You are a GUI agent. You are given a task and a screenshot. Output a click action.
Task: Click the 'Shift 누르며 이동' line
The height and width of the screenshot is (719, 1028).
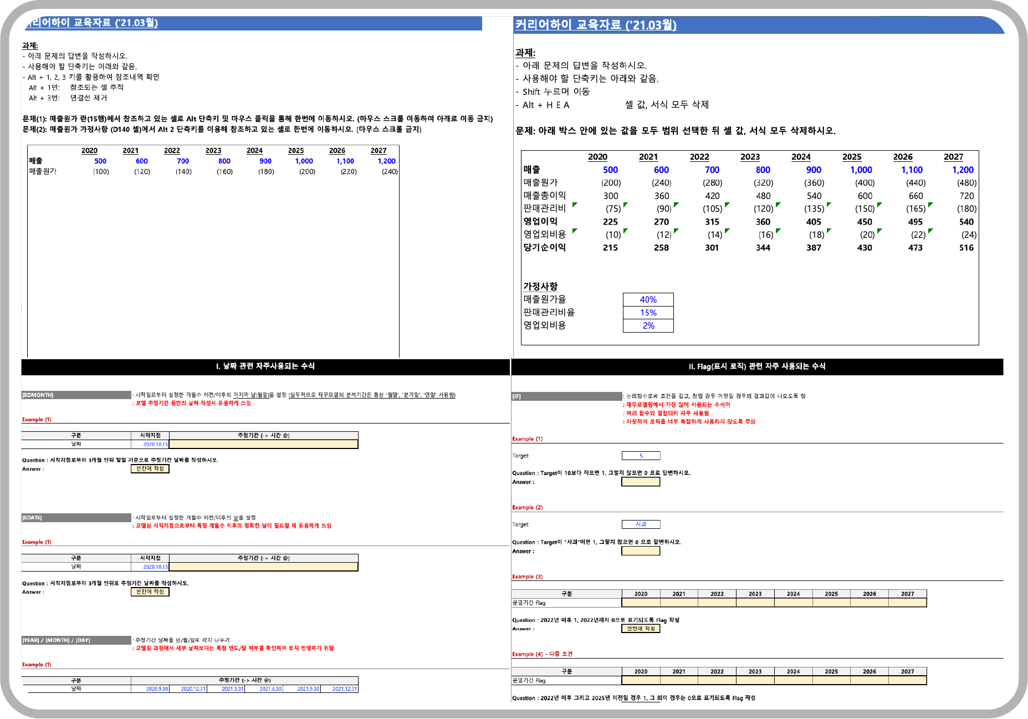tap(556, 91)
